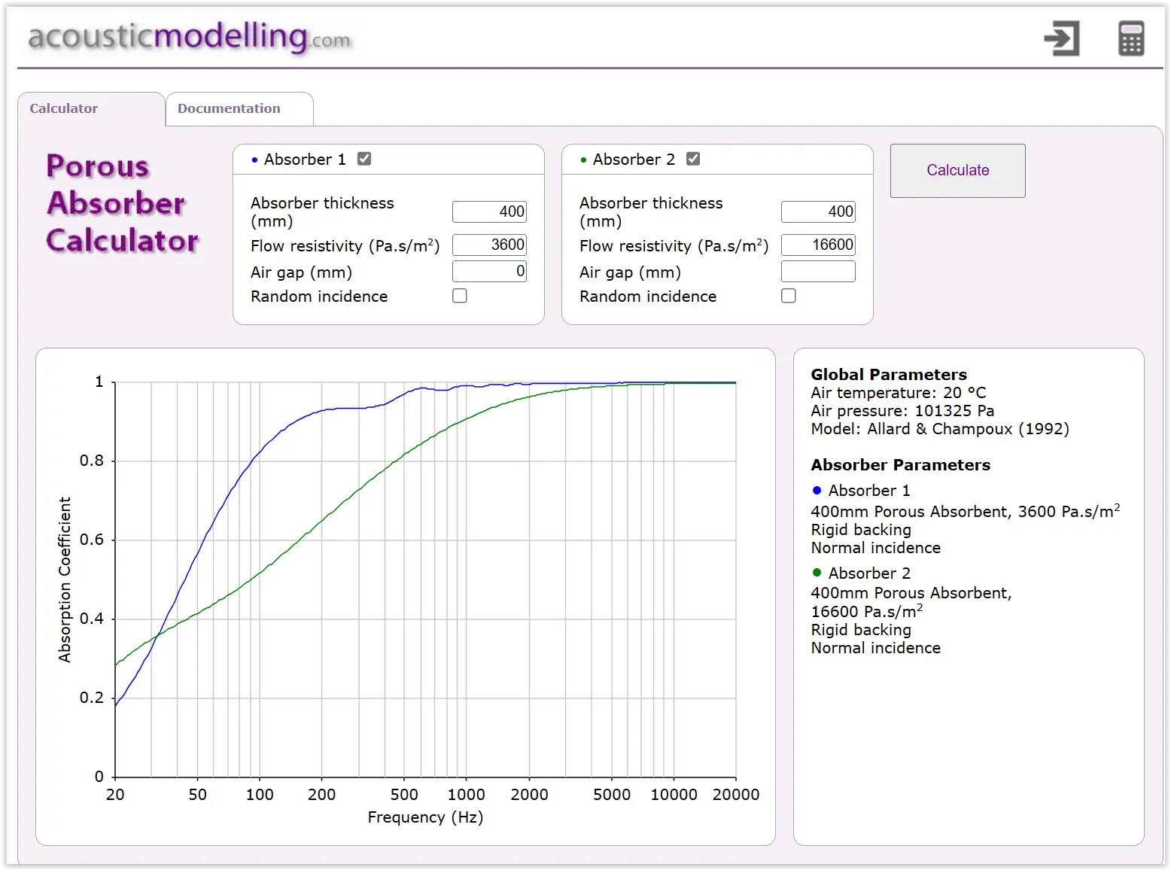Image resolution: width=1171 pixels, height=870 pixels.
Task: Click the login arrow icon in header
Action: (x=1061, y=38)
